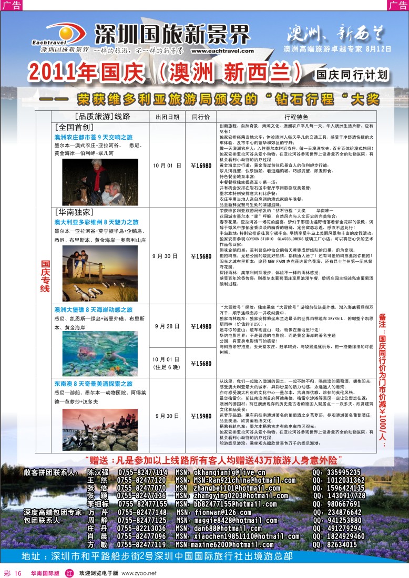Select 陈汉强 phone number 0755-82477114
The image size is (409, 578).
click(x=142, y=472)
